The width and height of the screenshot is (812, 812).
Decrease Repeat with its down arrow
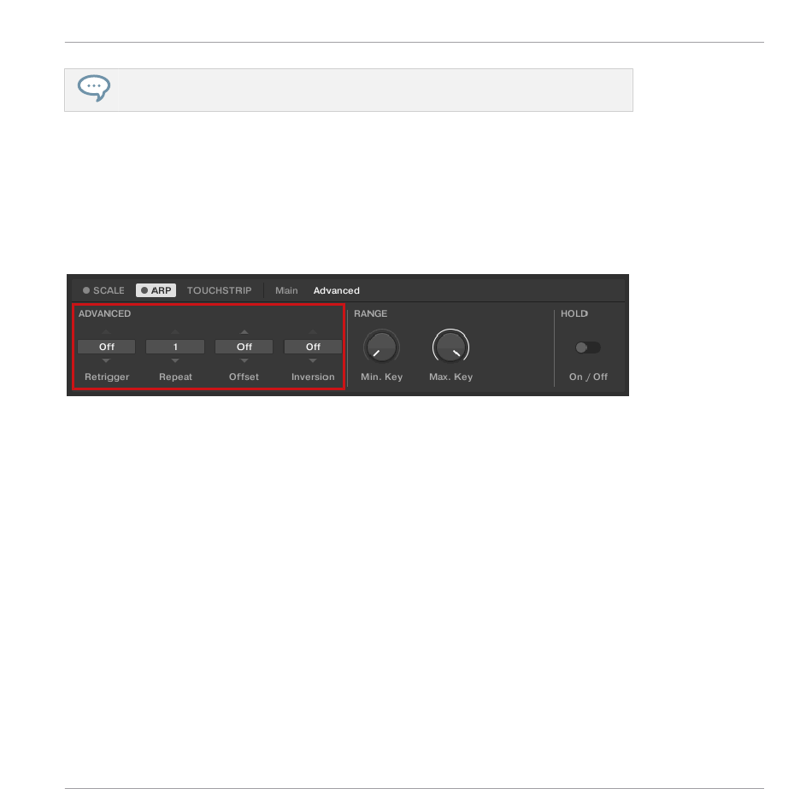[175, 361]
